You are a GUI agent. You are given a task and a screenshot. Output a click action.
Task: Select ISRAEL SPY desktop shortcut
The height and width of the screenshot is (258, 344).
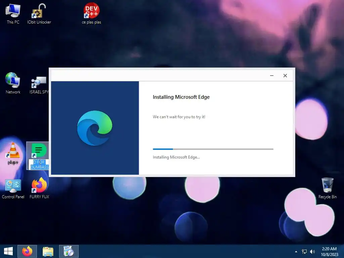tap(39, 85)
